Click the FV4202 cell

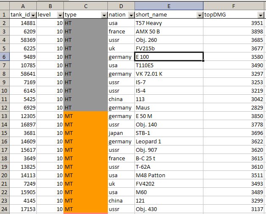click(x=169, y=184)
